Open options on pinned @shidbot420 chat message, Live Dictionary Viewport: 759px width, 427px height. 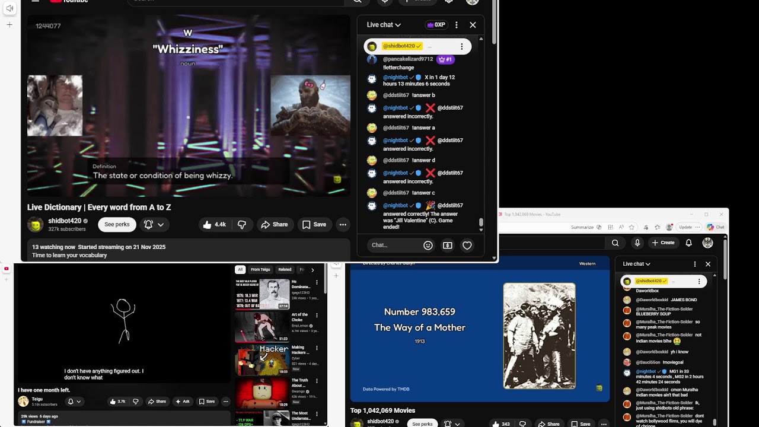461,46
